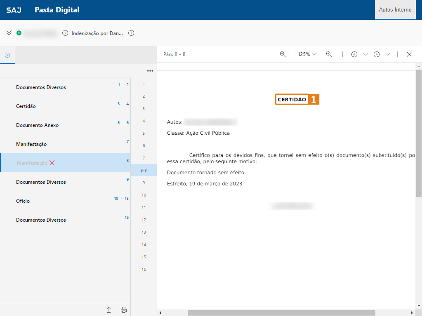Select the clock history tab
The width and height of the screenshot is (422, 316).
click(x=7, y=55)
